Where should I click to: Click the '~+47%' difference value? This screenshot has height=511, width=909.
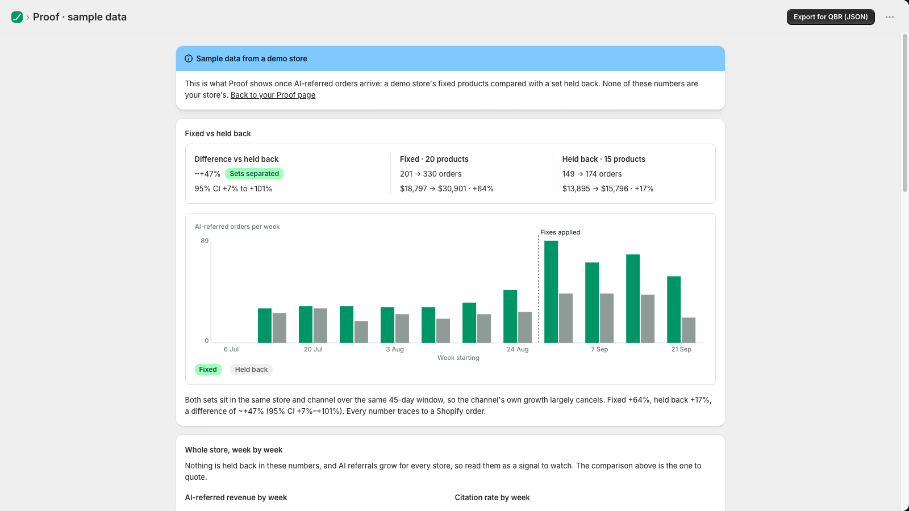[x=207, y=174]
